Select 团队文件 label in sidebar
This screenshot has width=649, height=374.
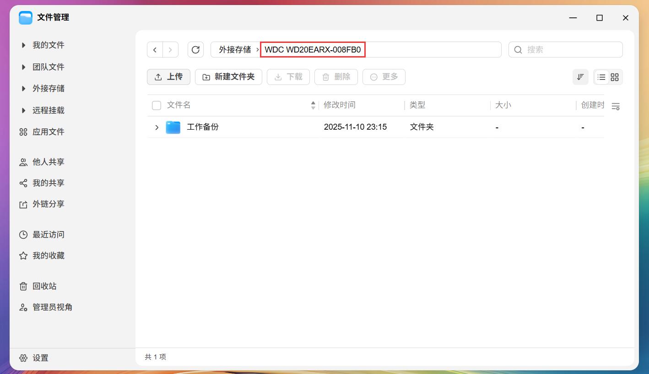pos(49,67)
